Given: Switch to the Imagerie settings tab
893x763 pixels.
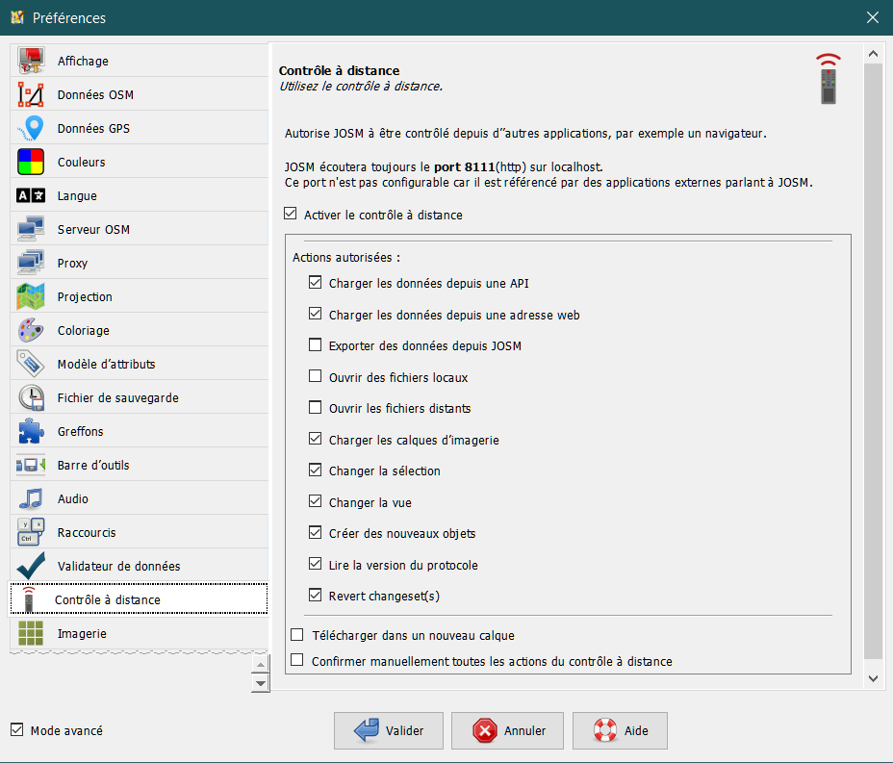Looking at the screenshot, I should [82, 634].
